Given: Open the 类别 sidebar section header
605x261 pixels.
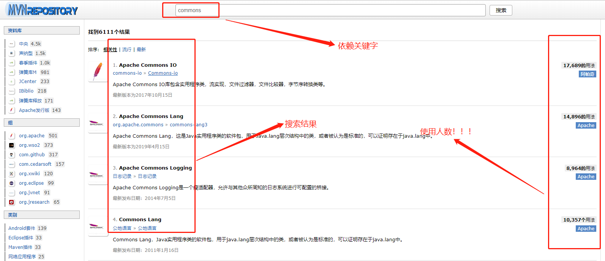Looking at the screenshot, I should click(x=42, y=215).
